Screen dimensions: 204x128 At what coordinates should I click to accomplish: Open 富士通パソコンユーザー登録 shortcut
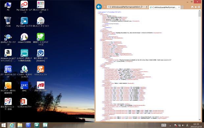point(8,104)
